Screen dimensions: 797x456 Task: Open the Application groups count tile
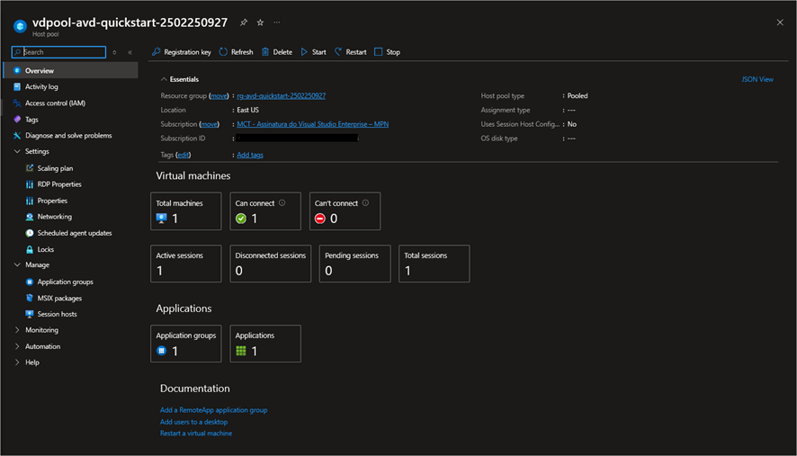186,344
